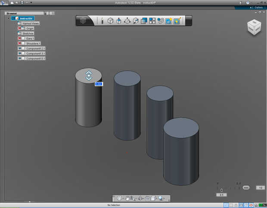Select the pan hand navigation tool

click(x=128, y=199)
